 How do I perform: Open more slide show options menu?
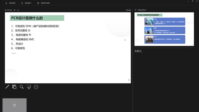click(36, 87)
